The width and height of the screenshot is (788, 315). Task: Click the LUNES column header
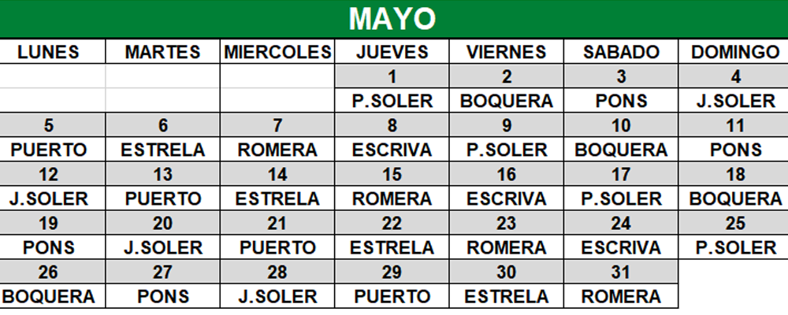click(48, 52)
